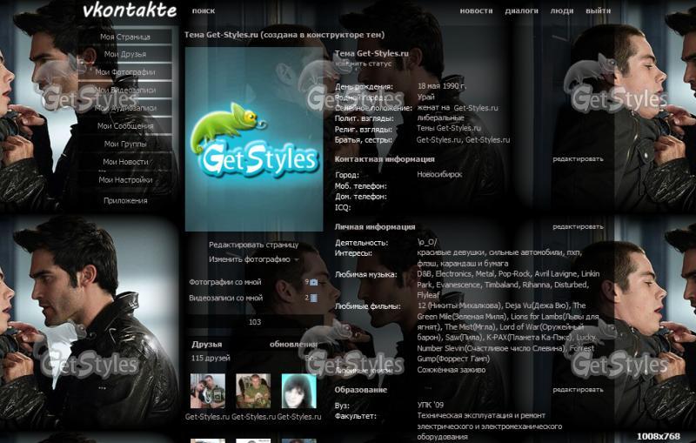This screenshot has height=443, width=696.
Task: Open Мои Видеозаписи in sidebar
Action: [x=125, y=90]
